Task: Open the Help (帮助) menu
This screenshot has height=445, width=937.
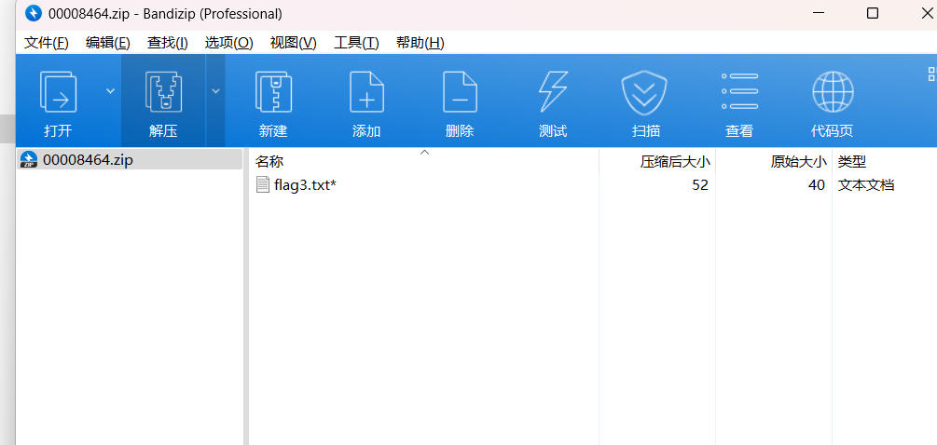Action: pyautogui.click(x=420, y=43)
